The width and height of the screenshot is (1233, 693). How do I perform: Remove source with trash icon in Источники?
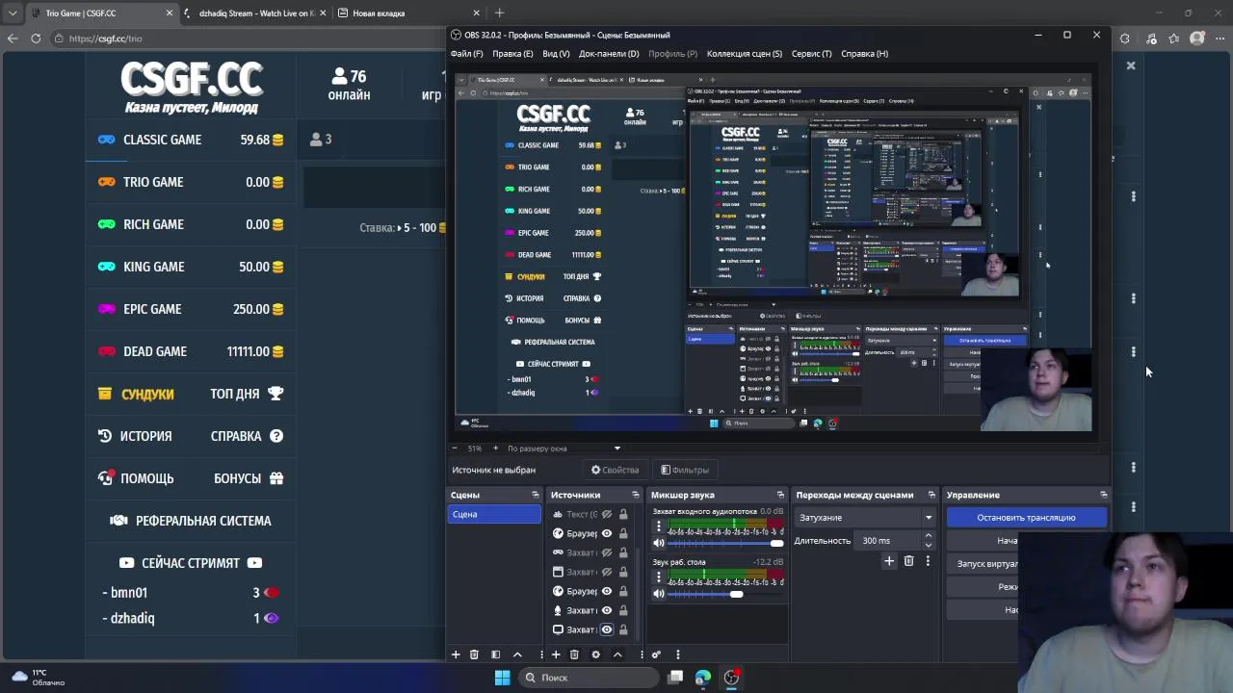click(574, 654)
